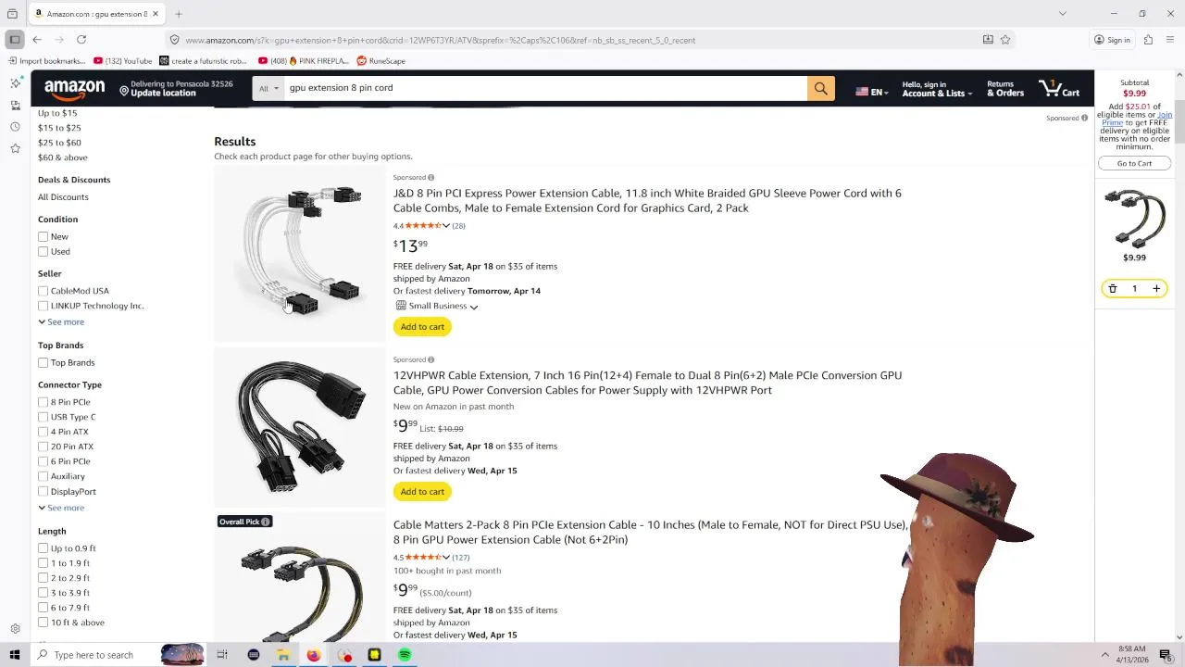Click the Go to Cart button
This screenshot has width=1185, height=667.
[x=1134, y=163]
